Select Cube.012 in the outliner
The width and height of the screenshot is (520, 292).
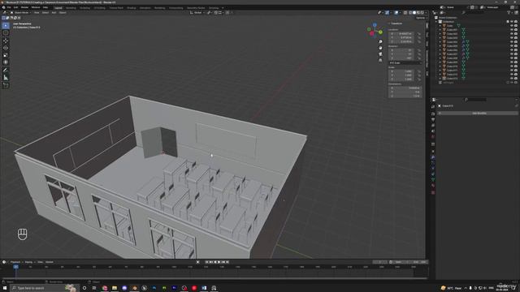coord(452,75)
